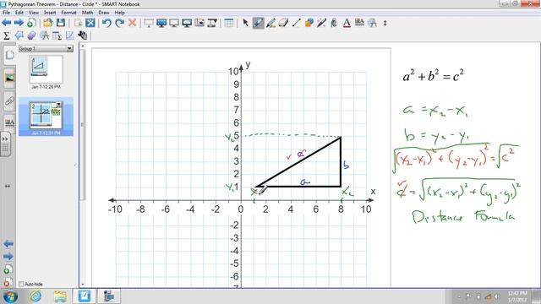541x304 pixels.
Task: Choose the Select arrow tool
Action: click(245, 23)
